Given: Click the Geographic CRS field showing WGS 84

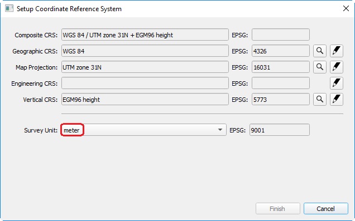Looking at the screenshot, I should point(145,51).
